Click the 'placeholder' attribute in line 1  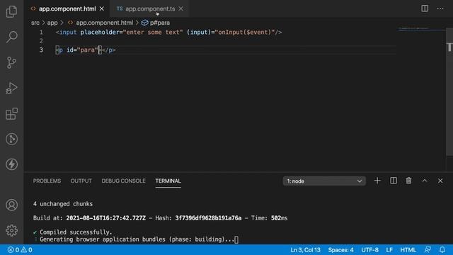100,32
